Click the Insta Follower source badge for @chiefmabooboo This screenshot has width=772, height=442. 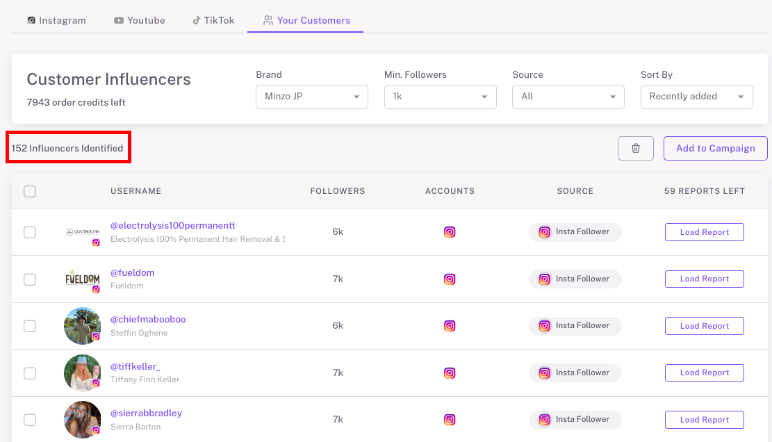click(575, 325)
